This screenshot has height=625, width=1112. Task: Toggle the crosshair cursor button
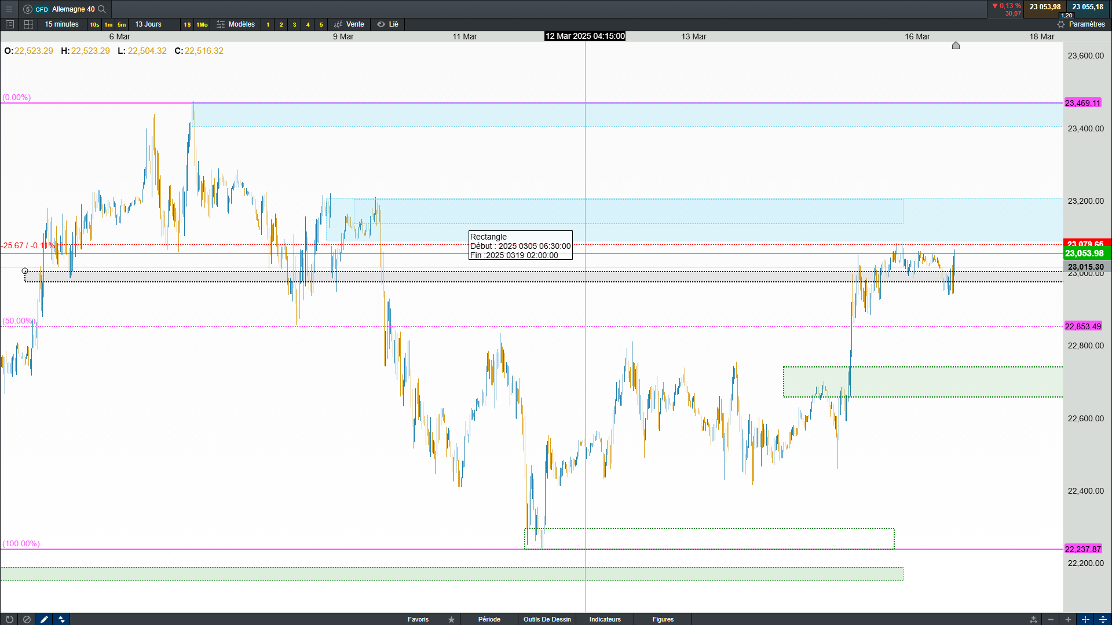coord(1085,619)
